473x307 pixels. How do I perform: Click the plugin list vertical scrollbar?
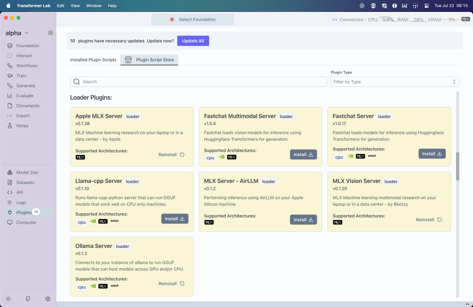pyautogui.click(x=458, y=166)
